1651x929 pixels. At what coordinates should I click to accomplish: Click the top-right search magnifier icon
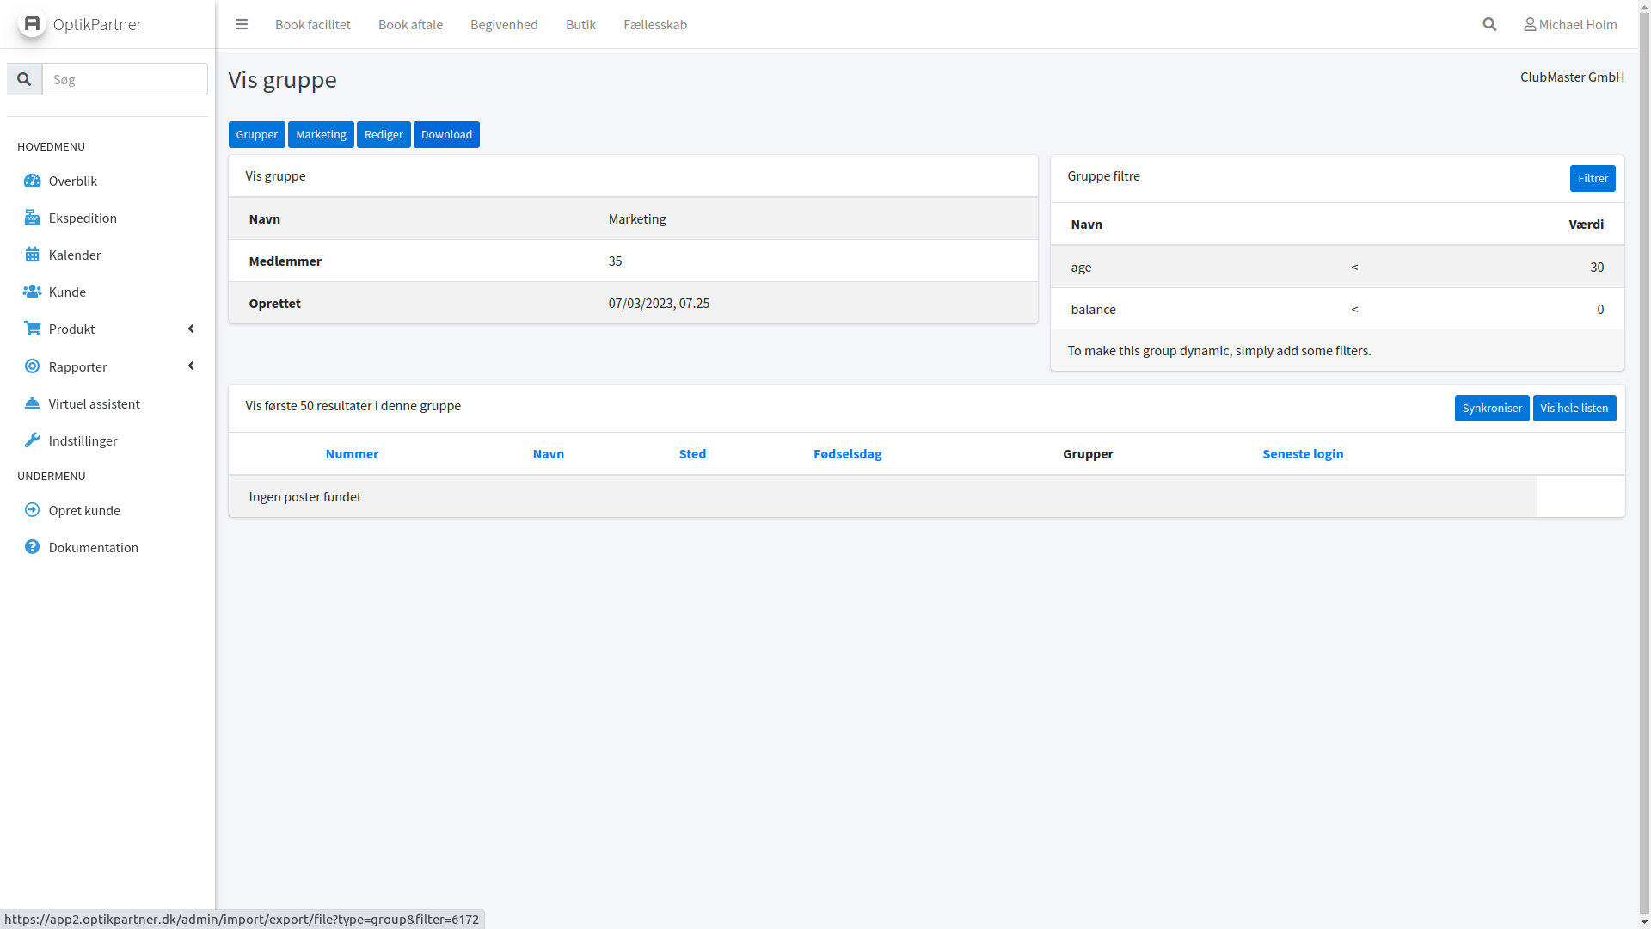[x=1489, y=24]
